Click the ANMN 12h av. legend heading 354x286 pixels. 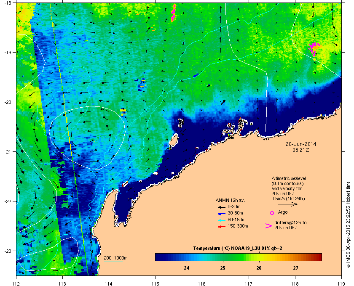coord(230,200)
